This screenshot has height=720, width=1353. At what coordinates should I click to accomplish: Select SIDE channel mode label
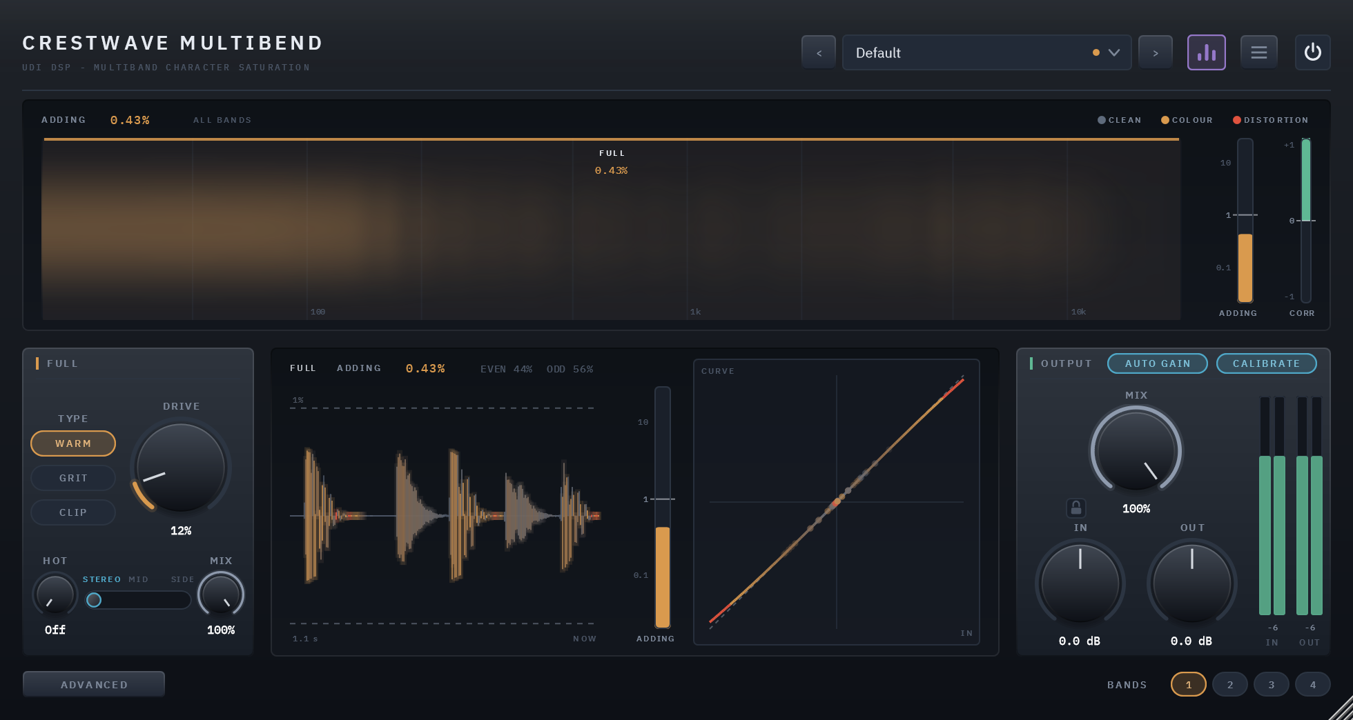pyautogui.click(x=182, y=579)
